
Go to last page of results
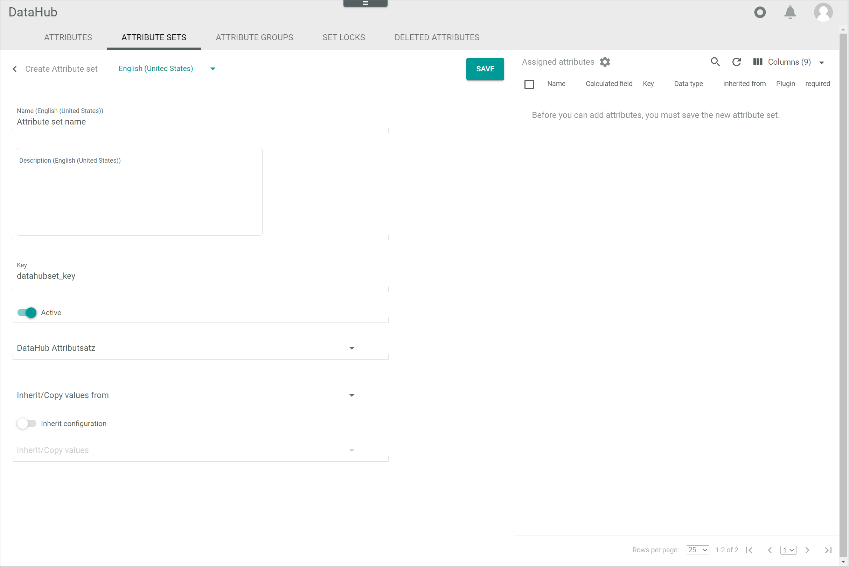point(828,550)
